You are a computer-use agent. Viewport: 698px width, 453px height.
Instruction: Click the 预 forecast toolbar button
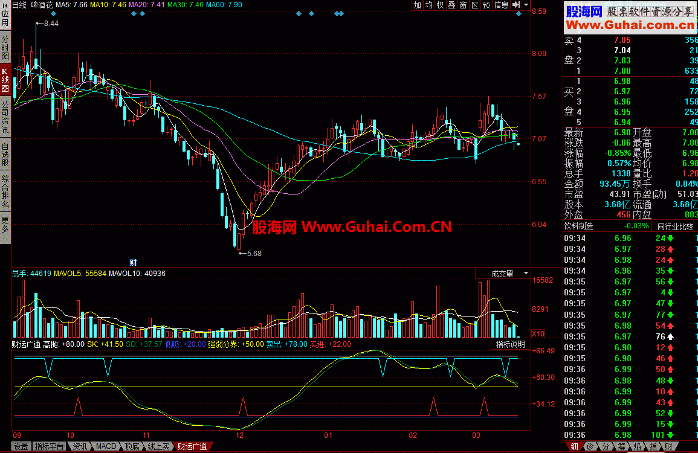[486, 5]
